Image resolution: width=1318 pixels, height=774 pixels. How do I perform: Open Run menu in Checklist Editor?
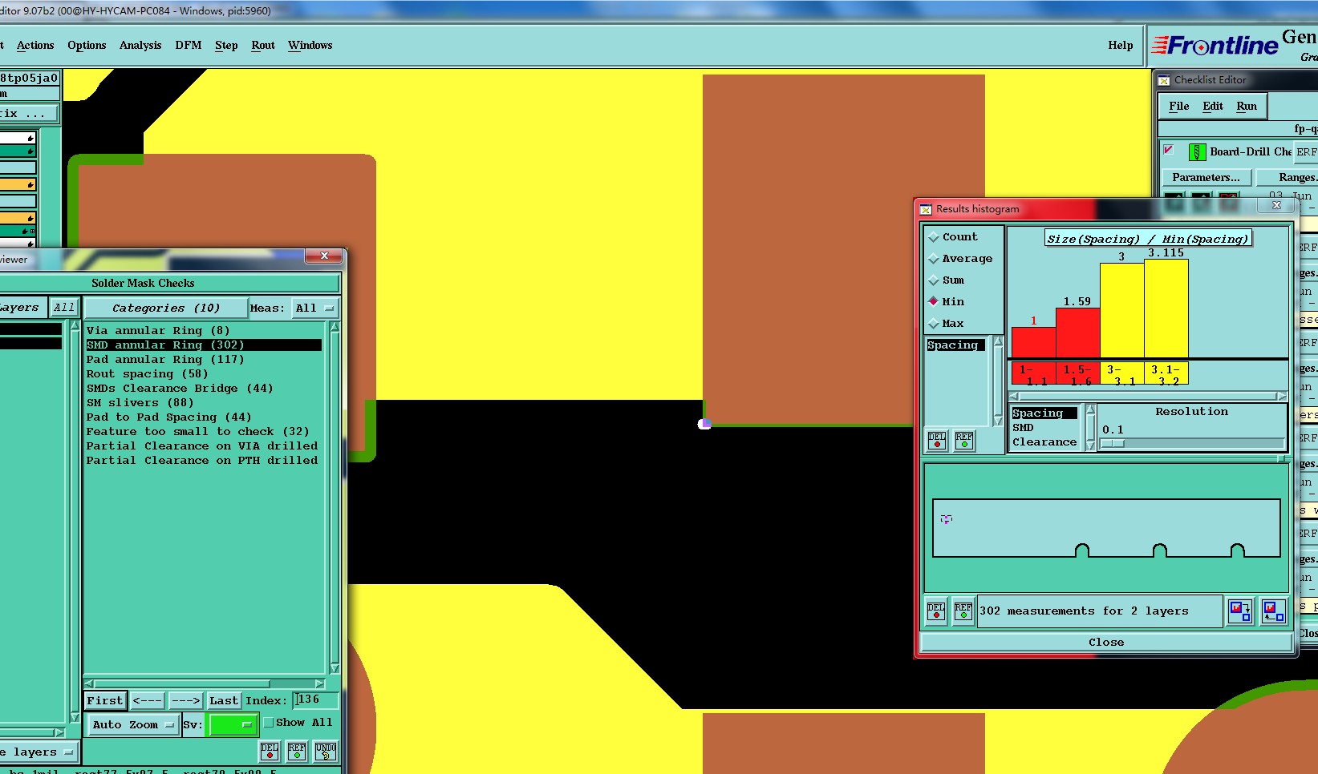click(1247, 107)
